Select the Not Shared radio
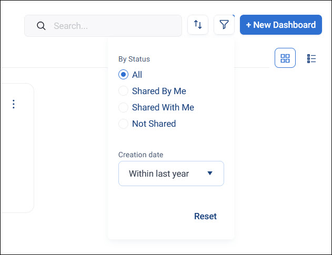The height and width of the screenshot is (255, 332). coord(123,124)
